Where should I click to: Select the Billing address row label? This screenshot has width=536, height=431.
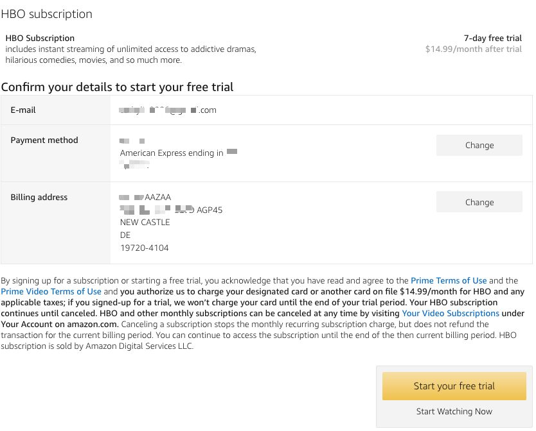tap(39, 198)
